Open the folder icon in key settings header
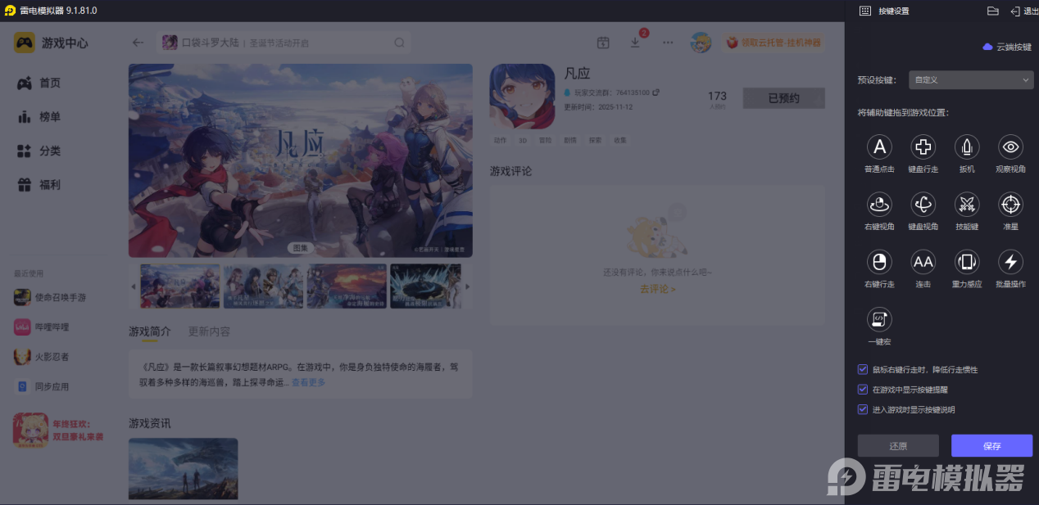The width and height of the screenshot is (1039, 505). pos(992,11)
